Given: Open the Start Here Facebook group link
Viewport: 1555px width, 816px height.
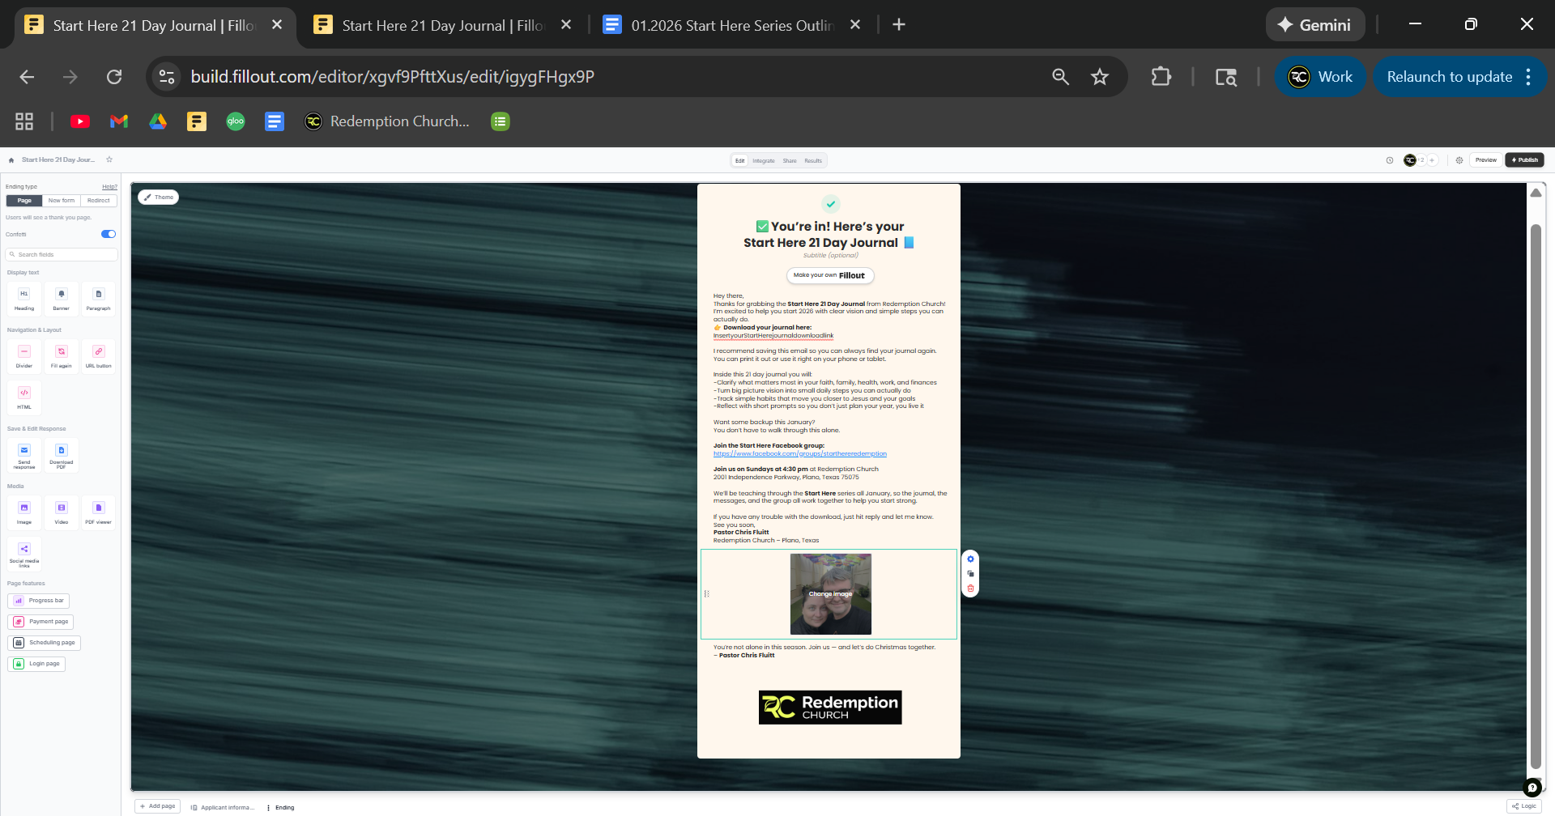Looking at the screenshot, I should coord(799,454).
